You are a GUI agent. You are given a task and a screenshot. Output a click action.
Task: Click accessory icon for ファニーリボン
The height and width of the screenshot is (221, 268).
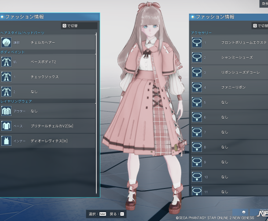pos(197,87)
